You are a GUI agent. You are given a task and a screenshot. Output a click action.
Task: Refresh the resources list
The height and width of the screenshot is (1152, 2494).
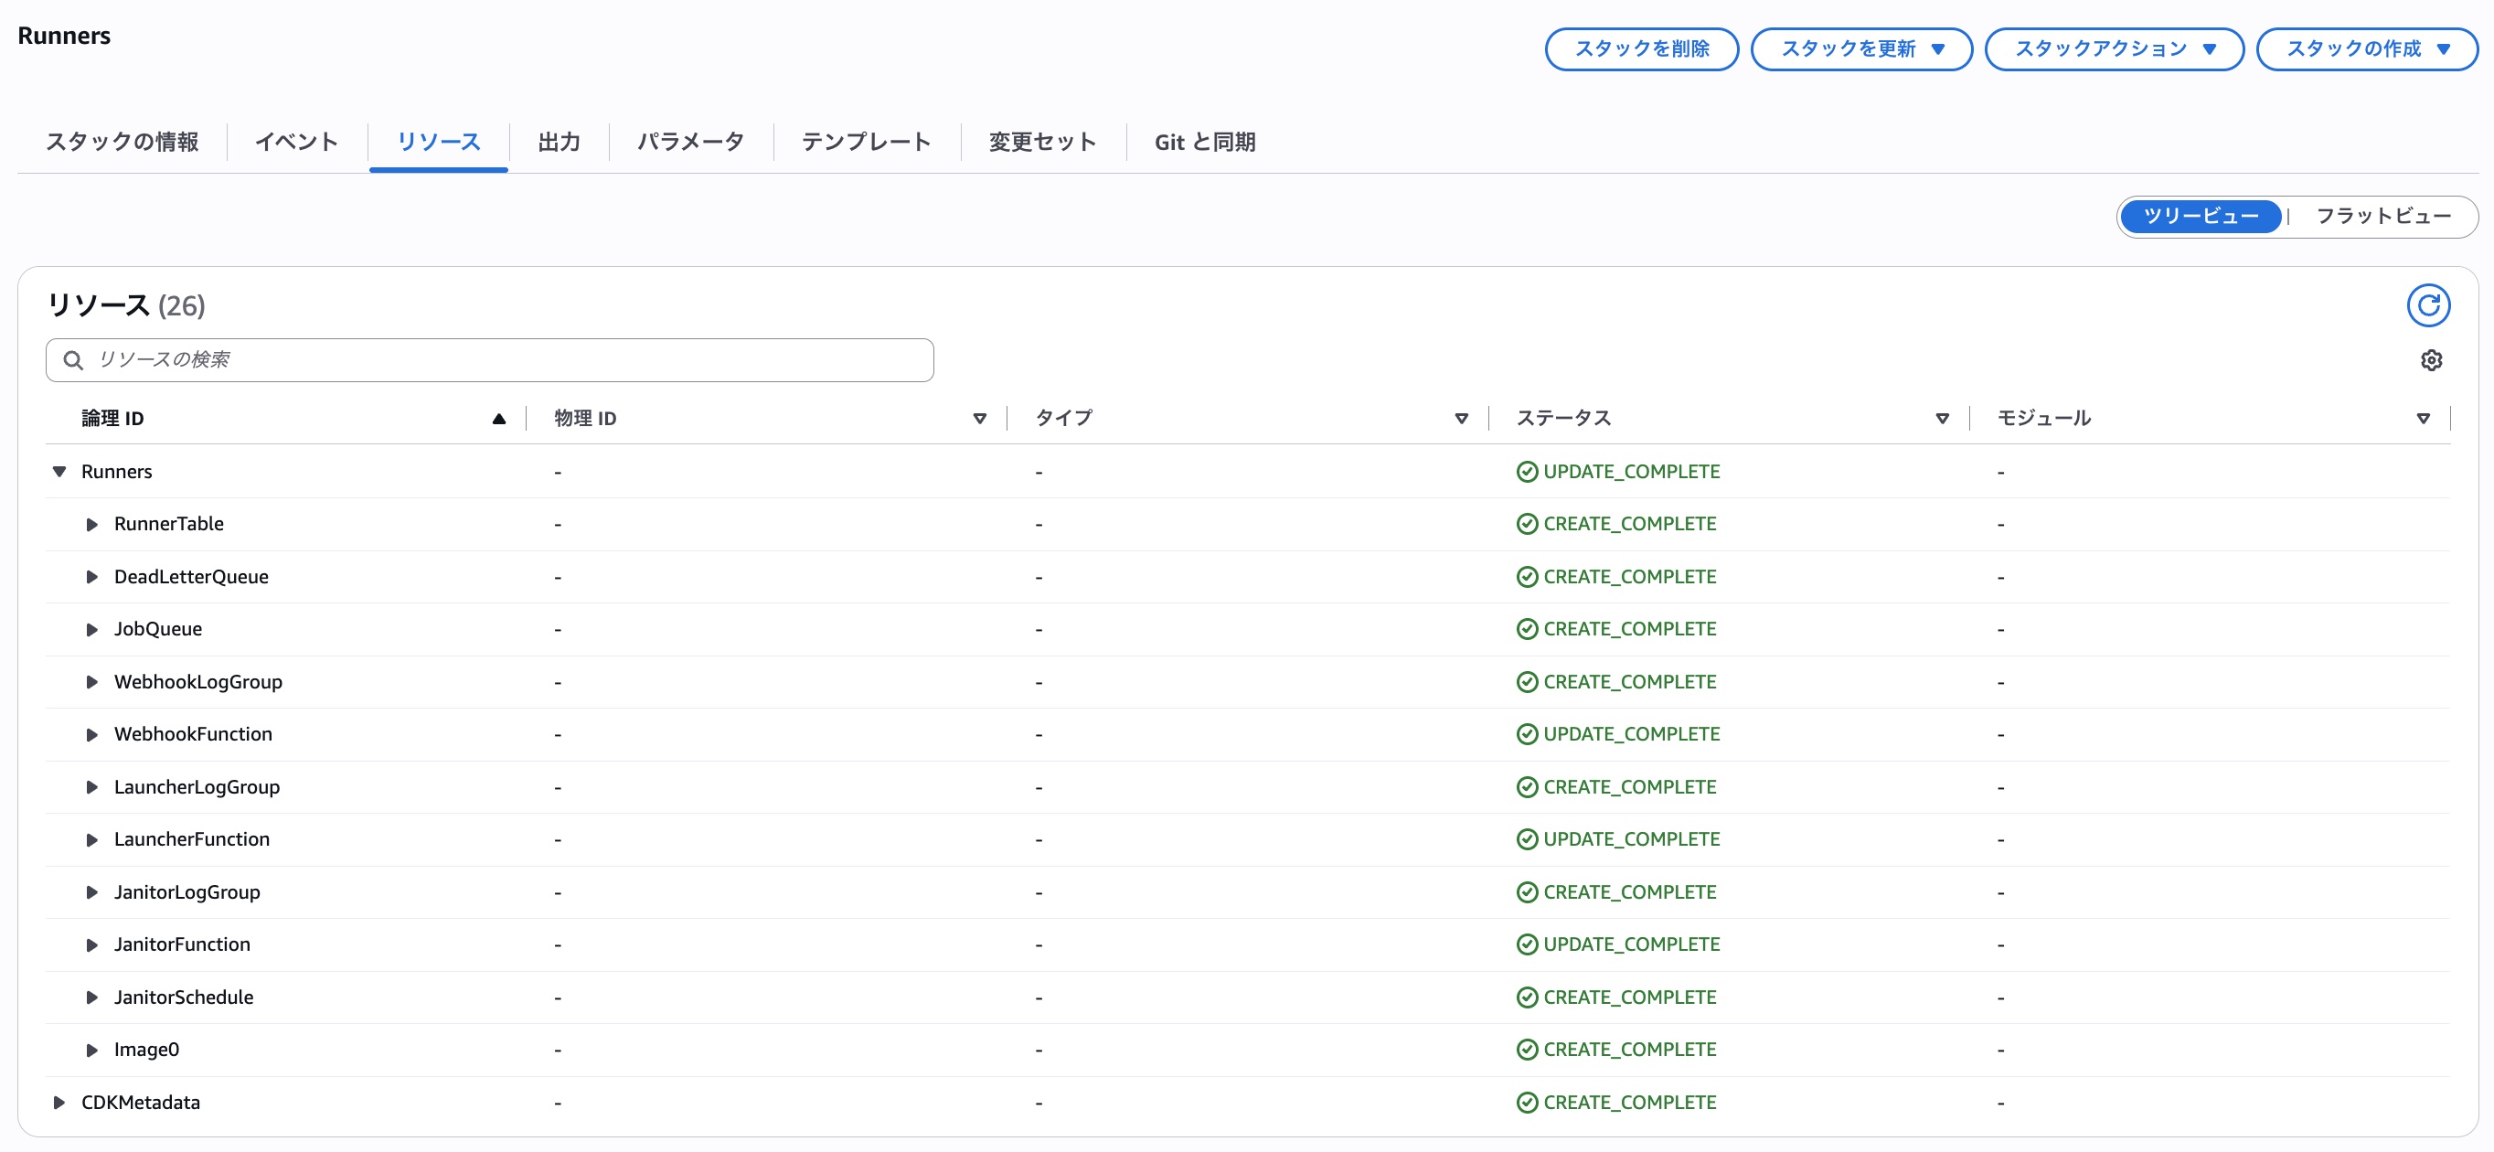[x=2427, y=306]
